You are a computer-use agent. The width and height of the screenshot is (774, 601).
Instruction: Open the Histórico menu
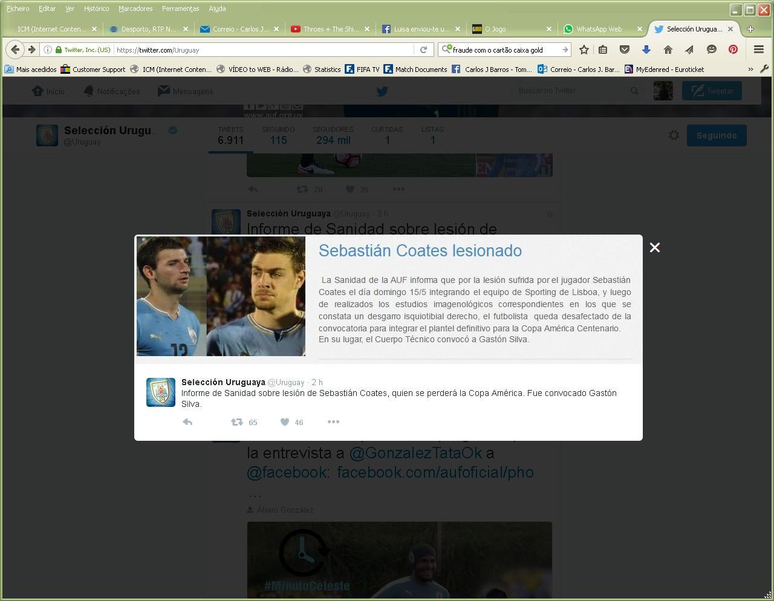(x=96, y=8)
